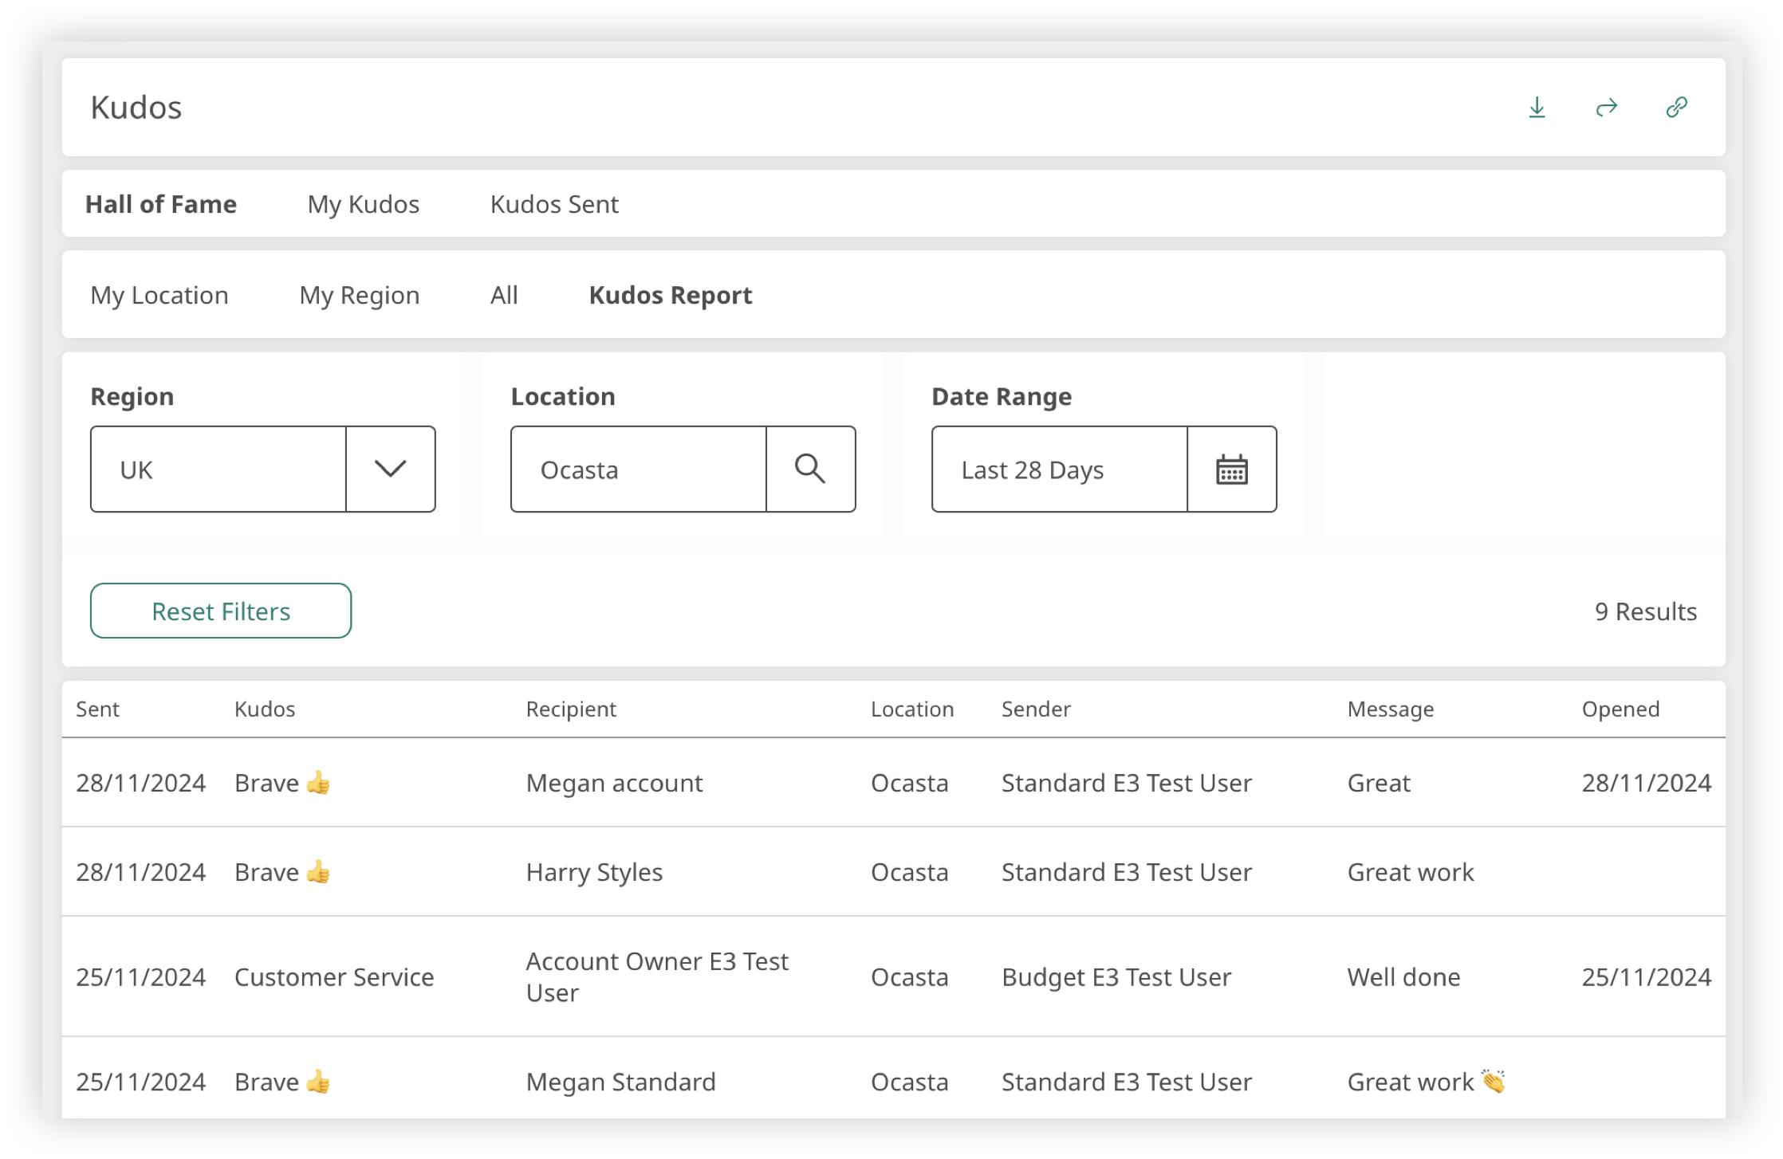Open the My Region sub-tab
The height and width of the screenshot is (1159, 1783).
pos(359,295)
